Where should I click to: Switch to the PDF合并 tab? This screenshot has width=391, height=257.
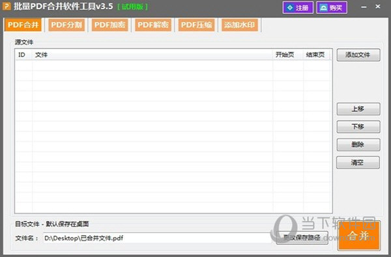tap(23, 25)
